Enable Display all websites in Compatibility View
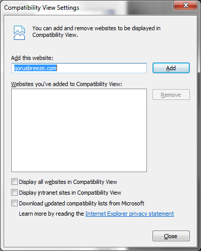The image size is (201, 251). coord(14,182)
